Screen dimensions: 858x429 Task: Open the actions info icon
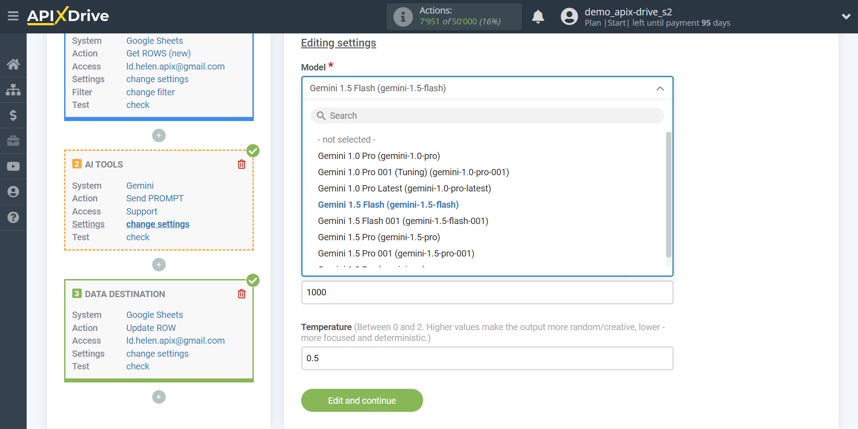[403, 17]
